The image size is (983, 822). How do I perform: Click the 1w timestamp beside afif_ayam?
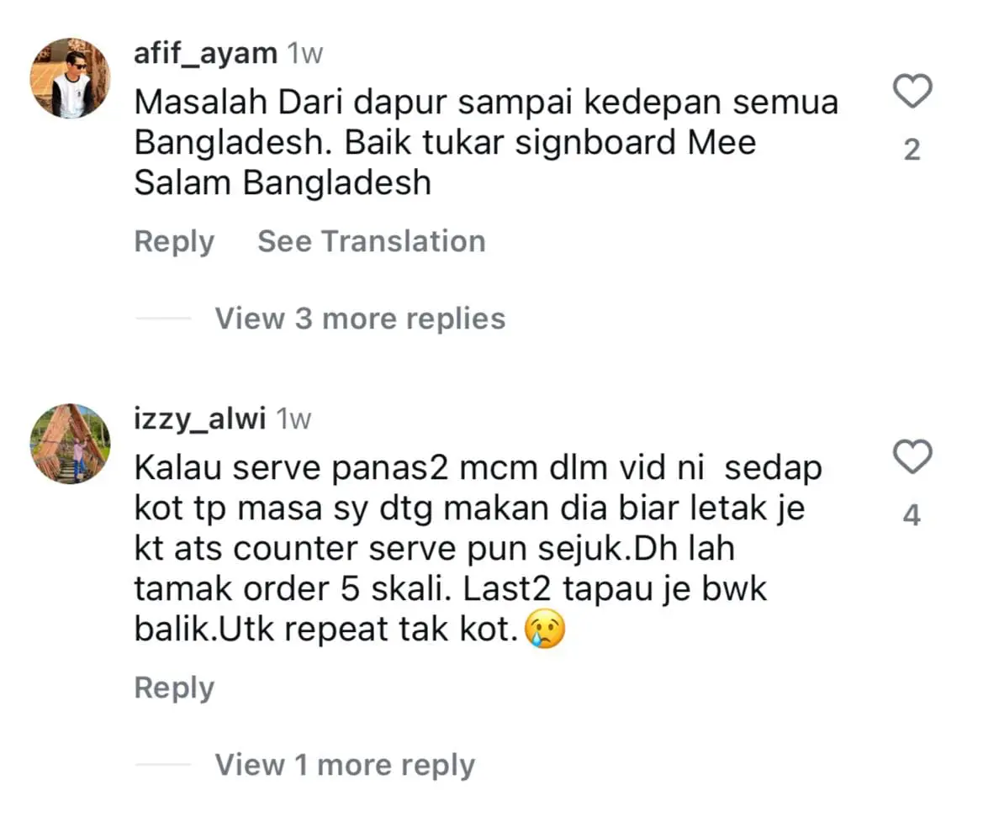click(305, 54)
